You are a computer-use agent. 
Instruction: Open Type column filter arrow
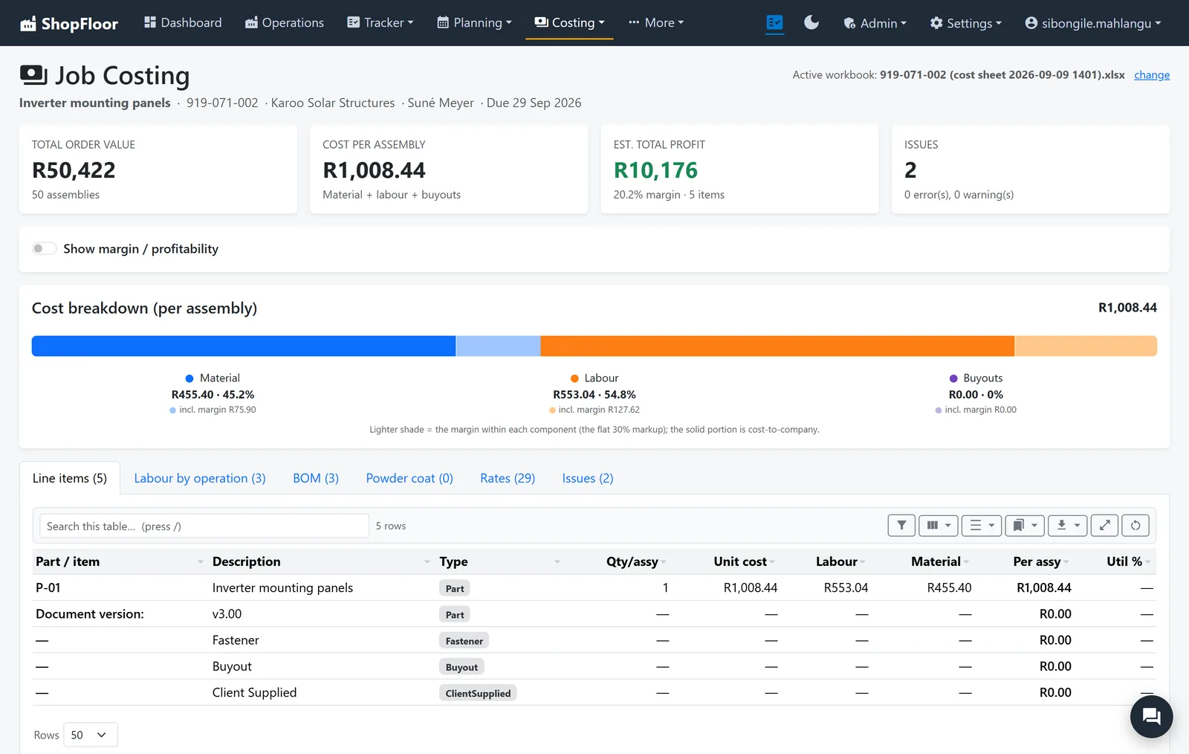[557, 562]
